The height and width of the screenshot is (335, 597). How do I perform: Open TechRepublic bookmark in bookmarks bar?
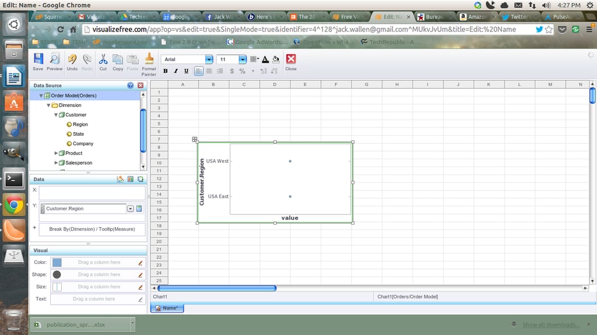(x=391, y=42)
